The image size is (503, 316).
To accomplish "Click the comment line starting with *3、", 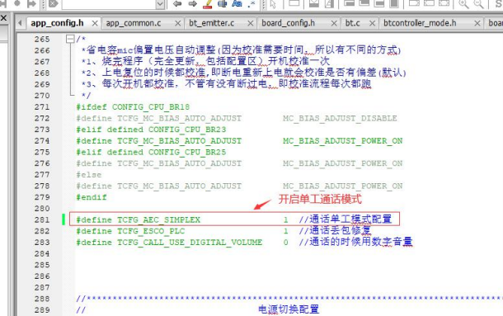I will [x=226, y=84].
